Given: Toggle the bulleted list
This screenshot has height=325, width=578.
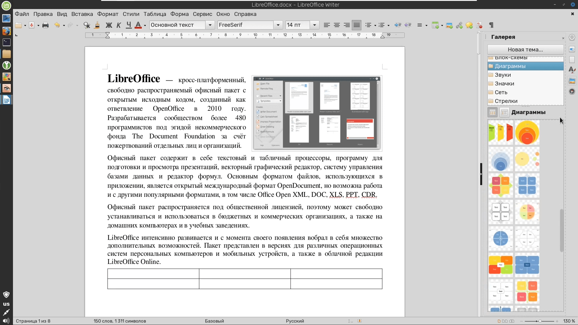Looking at the screenshot, I should (368, 25).
